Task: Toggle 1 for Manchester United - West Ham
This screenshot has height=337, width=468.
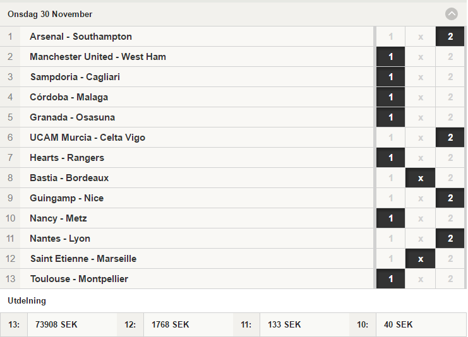Action: click(391, 57)
